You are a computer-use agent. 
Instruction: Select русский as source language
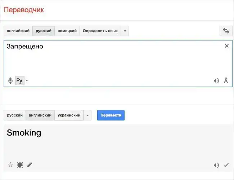pyautogui.click(x=44, y=31)
